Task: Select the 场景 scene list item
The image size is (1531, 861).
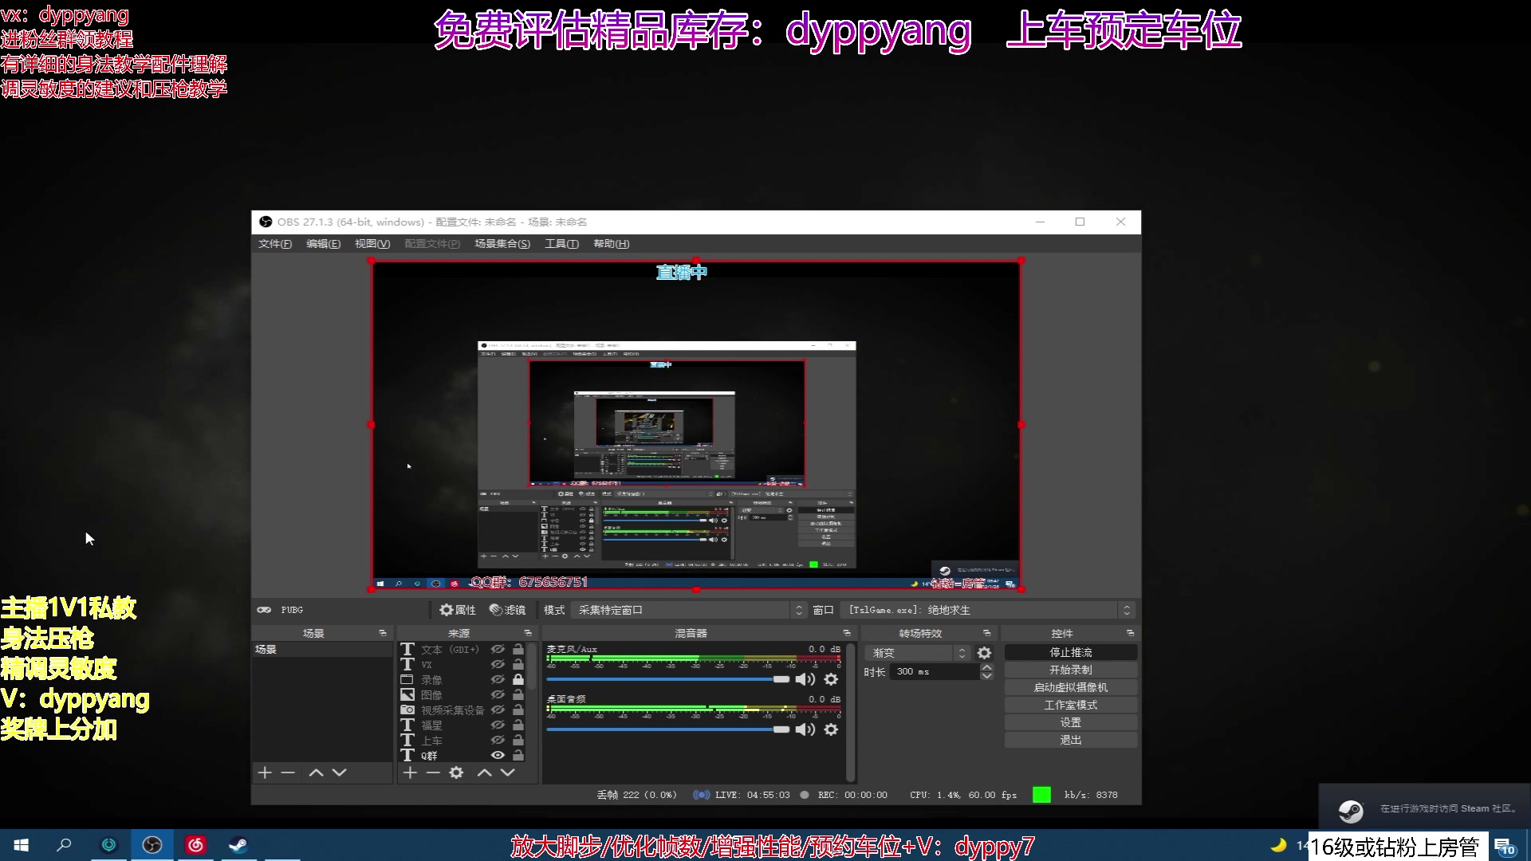Action: (x=322, y=650)
